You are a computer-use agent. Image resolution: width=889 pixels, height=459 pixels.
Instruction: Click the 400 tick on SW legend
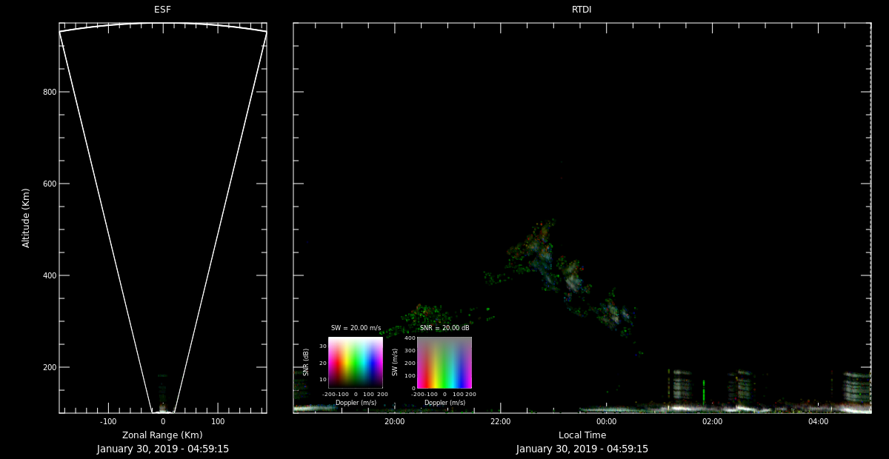pos(410,338)
